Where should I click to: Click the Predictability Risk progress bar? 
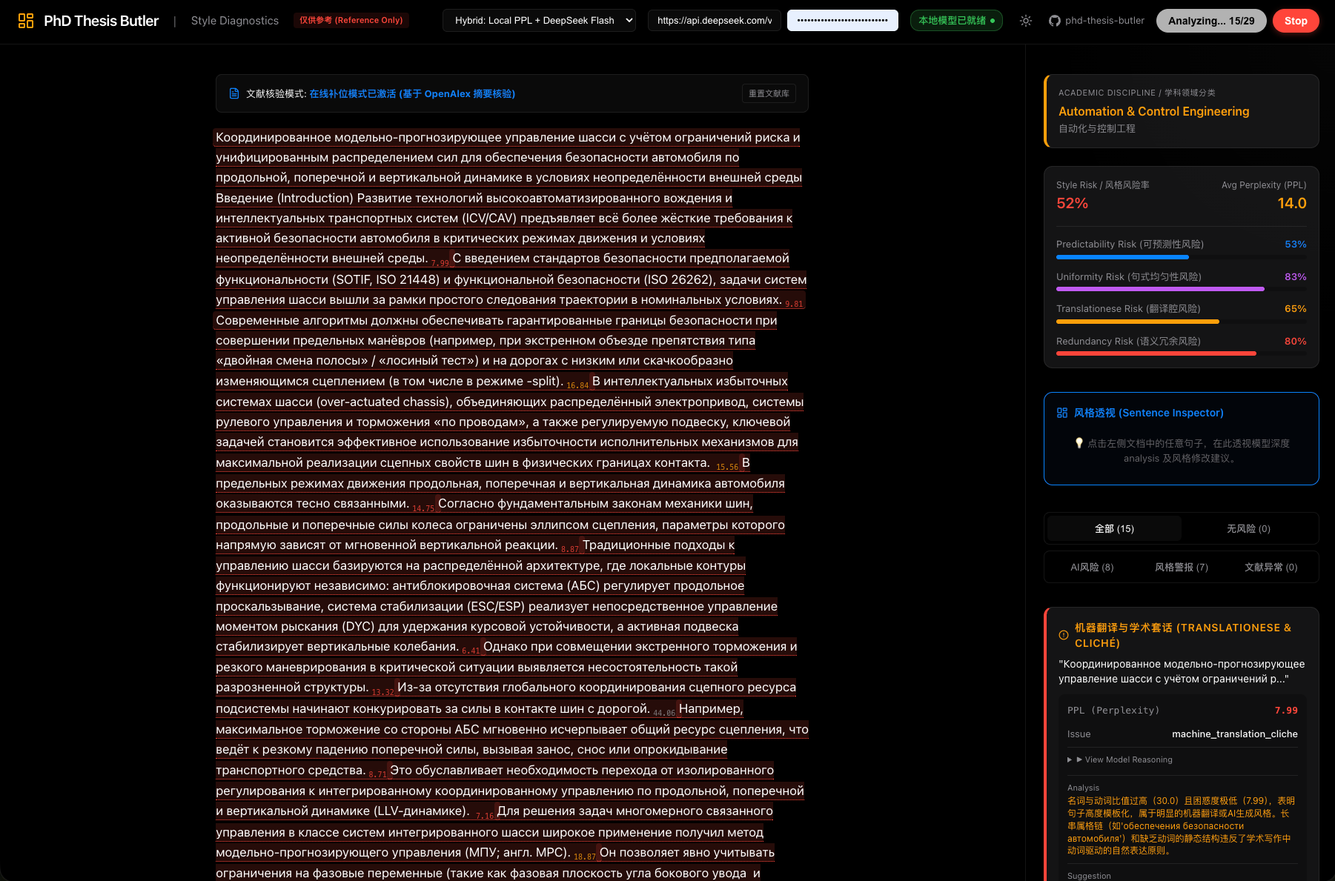(1182, 257)
